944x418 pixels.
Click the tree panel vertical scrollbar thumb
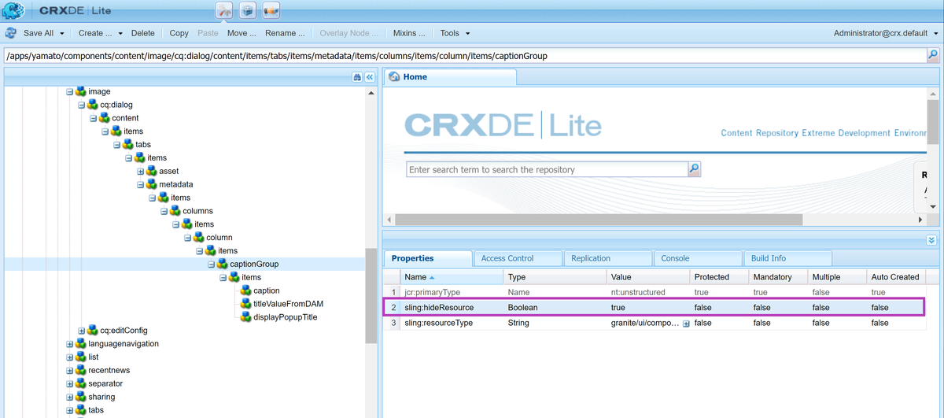(x=371, y=295)
